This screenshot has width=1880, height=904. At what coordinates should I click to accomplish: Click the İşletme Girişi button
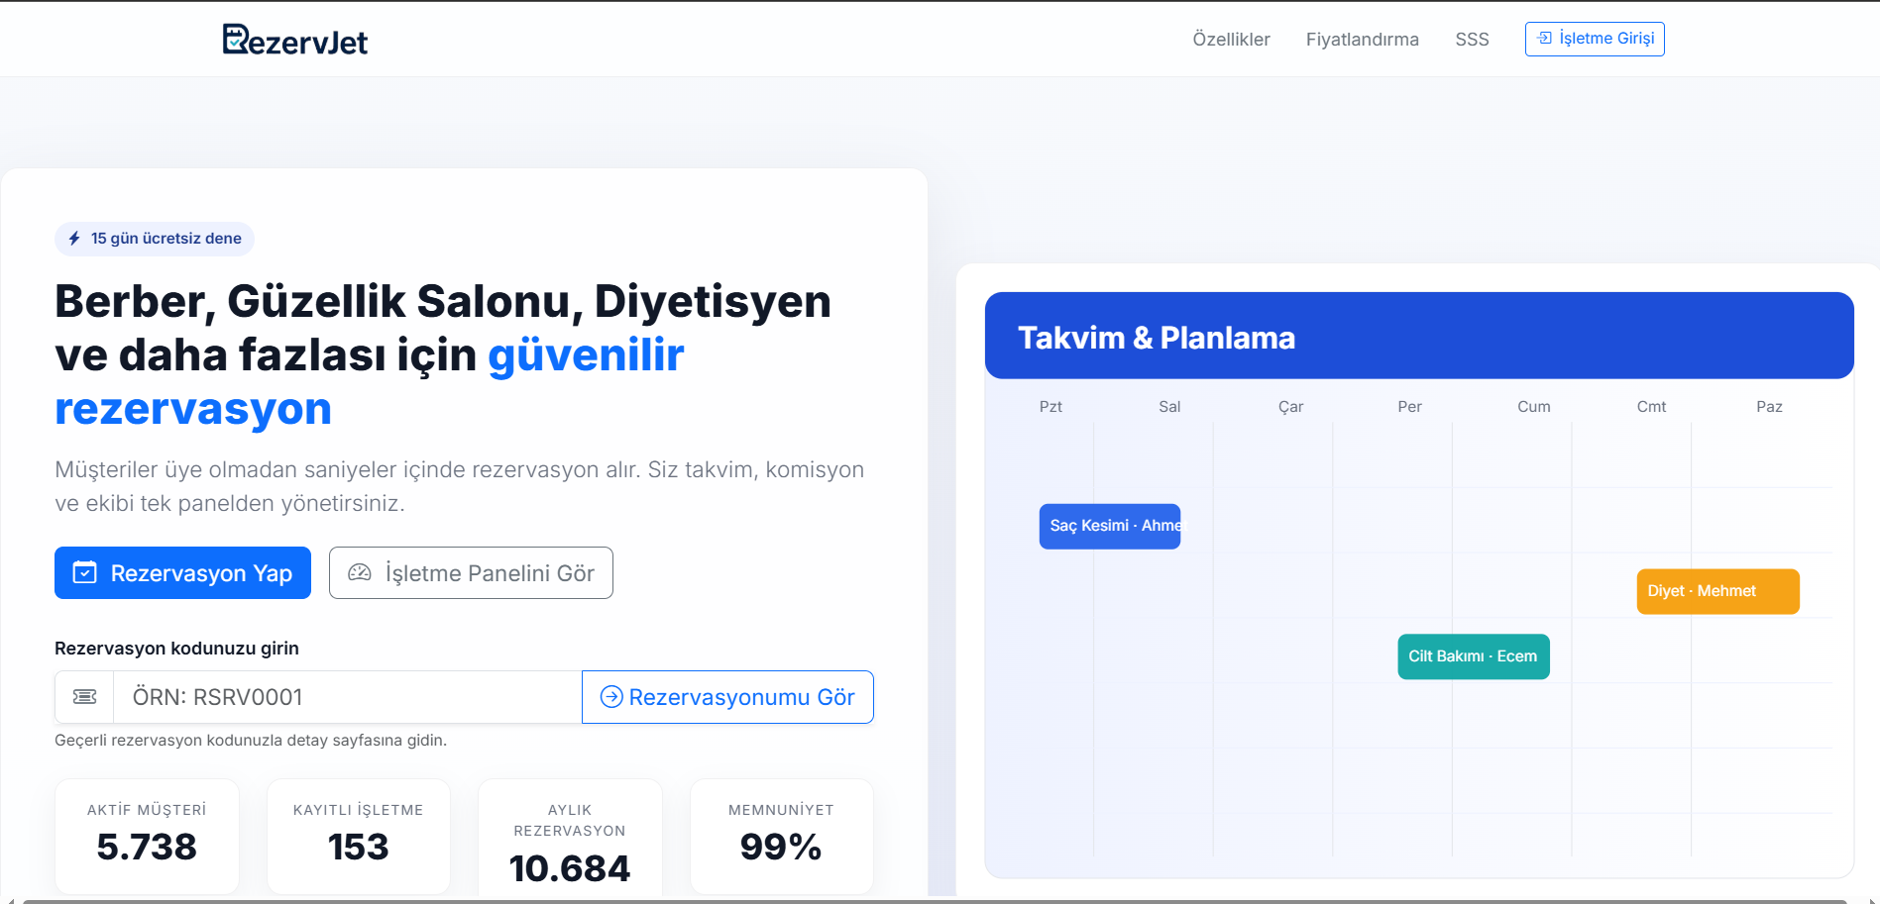tap(1595, 39)
